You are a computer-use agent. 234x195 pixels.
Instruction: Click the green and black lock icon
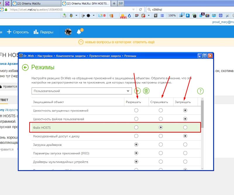click(x=194, y=16)
